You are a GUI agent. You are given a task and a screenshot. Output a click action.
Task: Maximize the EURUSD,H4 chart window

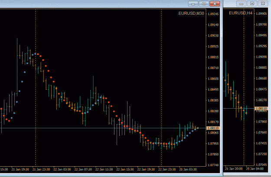point(252,3)
